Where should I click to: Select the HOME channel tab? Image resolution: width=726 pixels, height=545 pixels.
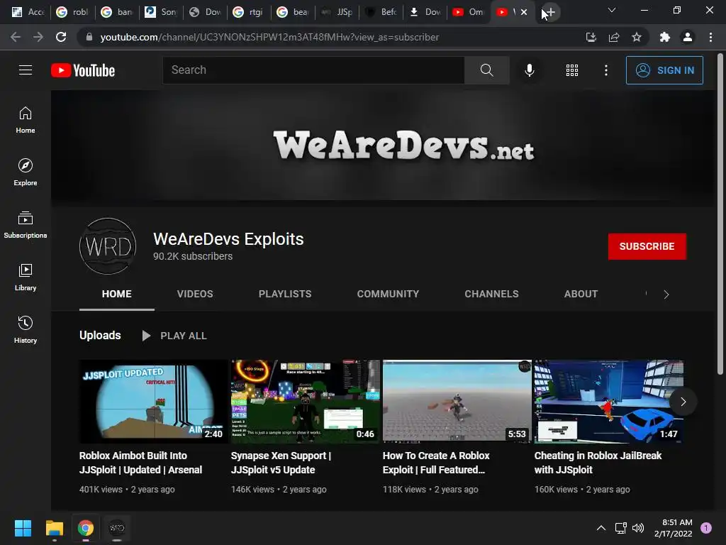pyautogui.click(x=117, y=294)
